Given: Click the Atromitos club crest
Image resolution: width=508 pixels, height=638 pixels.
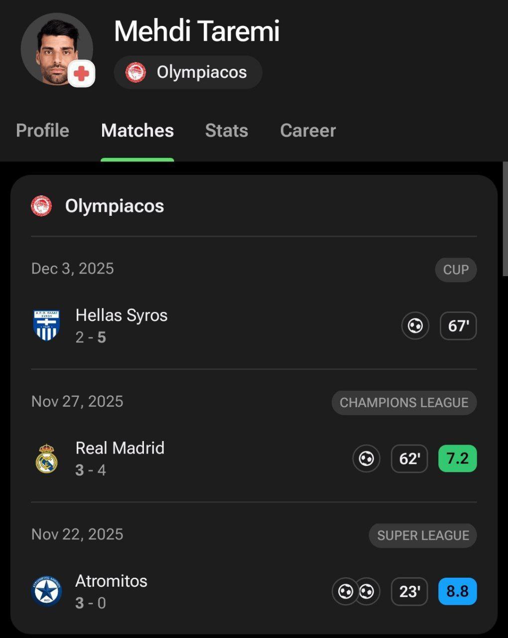Looking at the screenshot, I should [x=46, y=592].
